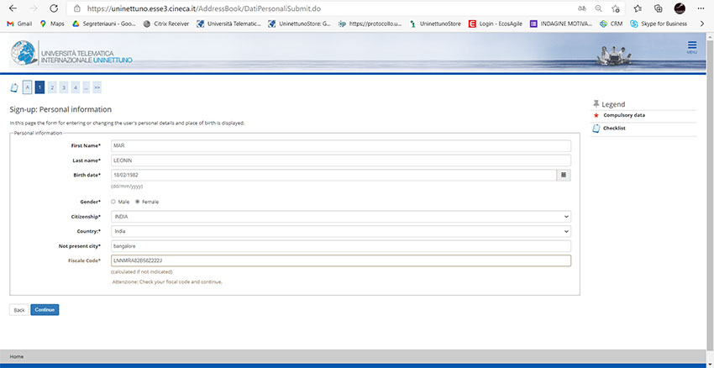
Task: Click the Home link in the footer
Action: point(17,356)
